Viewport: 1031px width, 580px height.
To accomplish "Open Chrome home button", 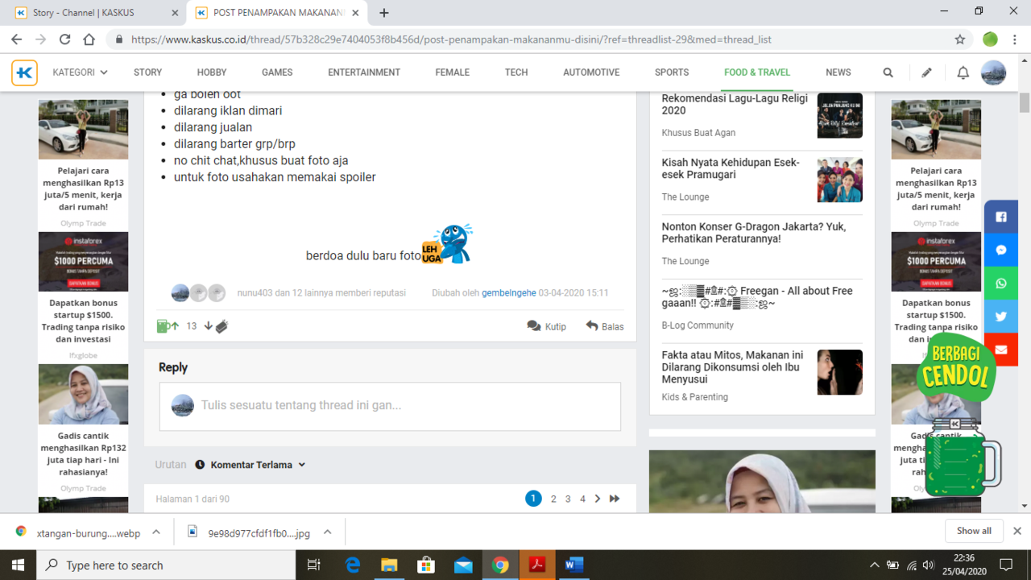I will click(89, 39).
